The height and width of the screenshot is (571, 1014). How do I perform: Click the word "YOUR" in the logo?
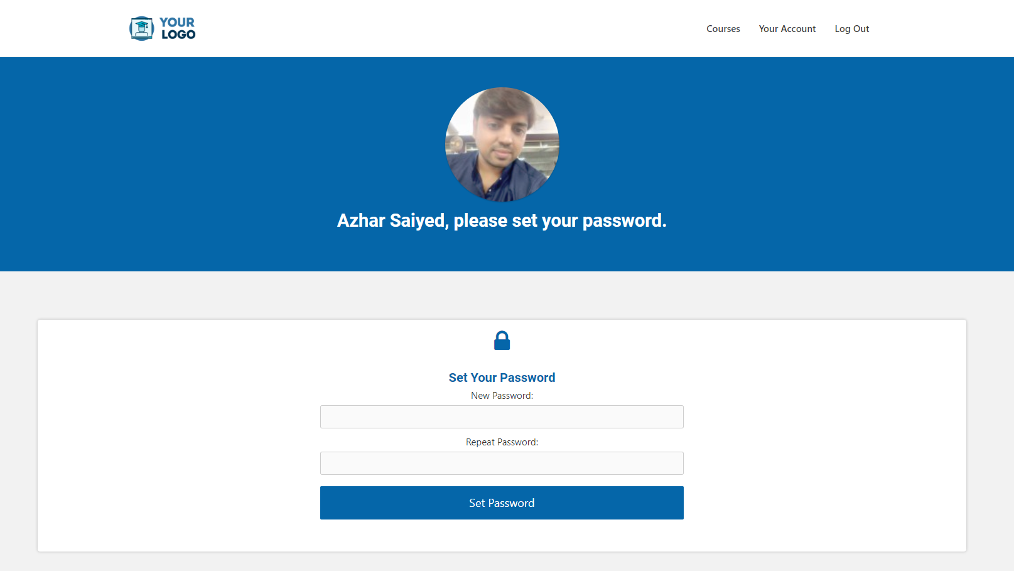(177, 22)
